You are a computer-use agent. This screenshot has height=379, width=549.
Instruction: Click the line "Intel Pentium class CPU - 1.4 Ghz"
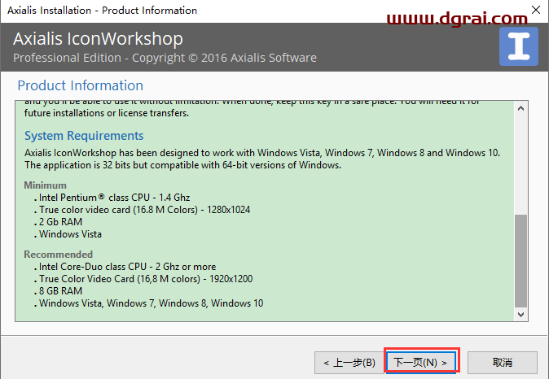[112, 198]
